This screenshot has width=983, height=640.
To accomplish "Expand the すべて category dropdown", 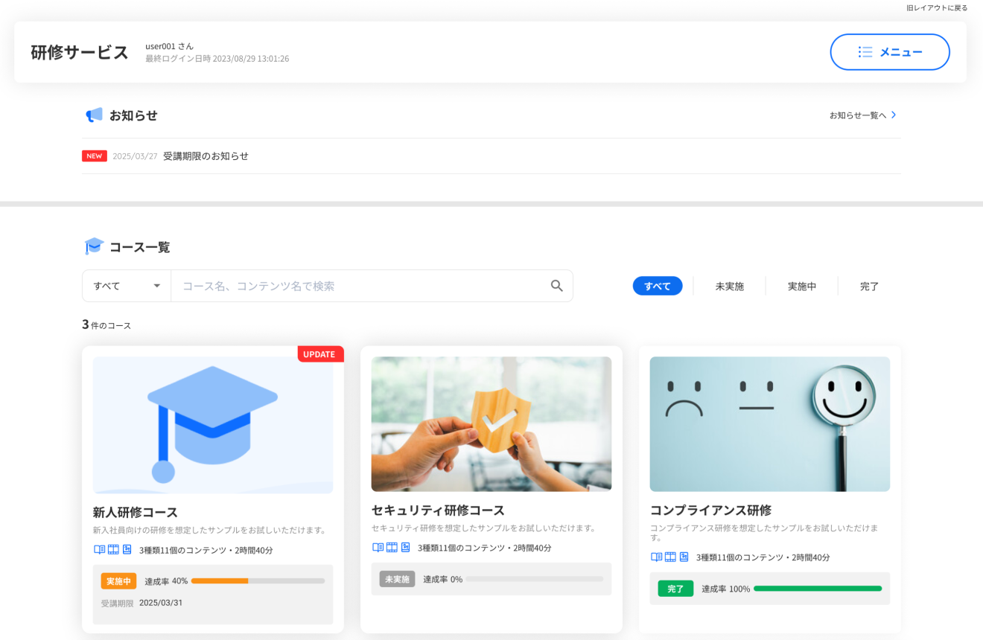I will [127, 286].
